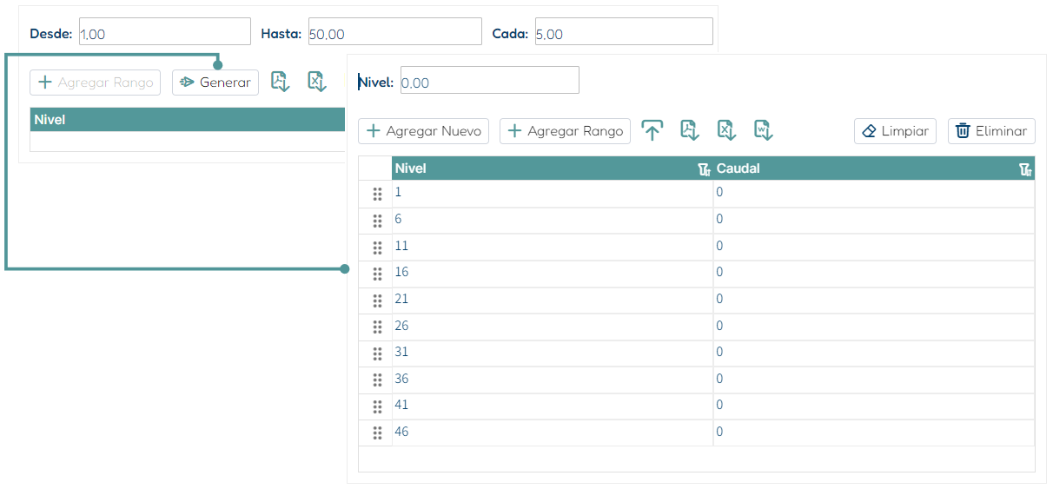Image resolution: width=1053 pixels, height=489 pixels.
Task: Click drag handle of row with Nivel 21
Action: click(377, 300)
